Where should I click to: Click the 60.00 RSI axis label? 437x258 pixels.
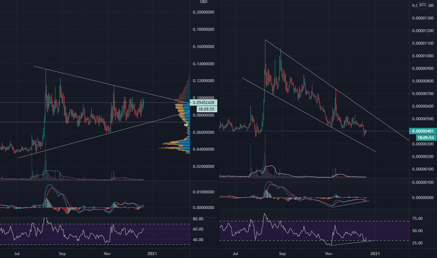click(198, 229)
